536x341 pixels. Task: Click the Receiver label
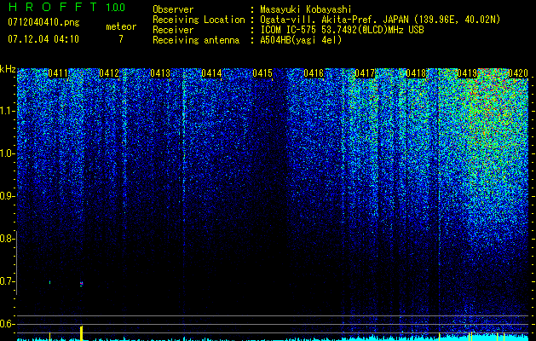[173, 30]
